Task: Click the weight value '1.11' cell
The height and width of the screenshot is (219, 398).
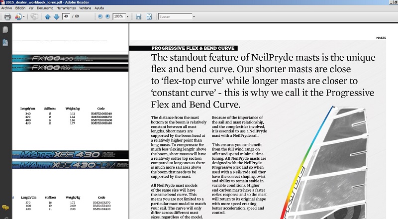Action: [73, 113]
